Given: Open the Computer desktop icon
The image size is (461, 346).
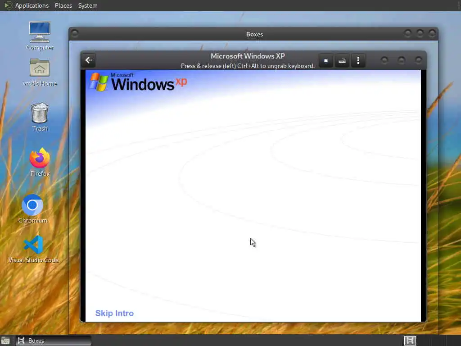Looking at the screenshot, I should (40, 36).
